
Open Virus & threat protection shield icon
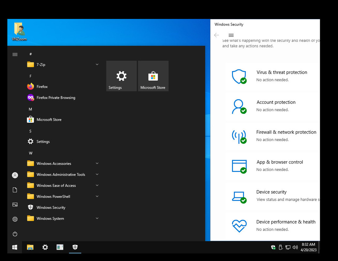point(239,77)
